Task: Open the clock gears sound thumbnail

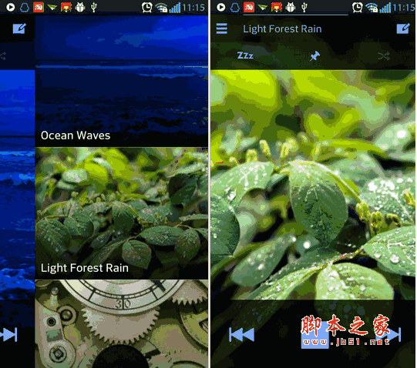Action: tap(122, 324)
